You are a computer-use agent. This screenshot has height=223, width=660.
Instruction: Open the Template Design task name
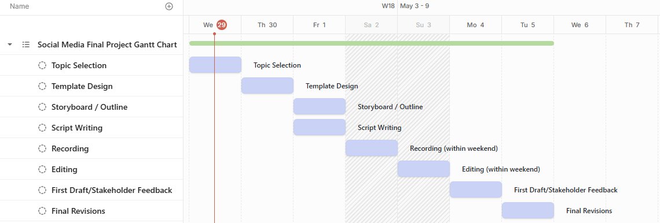click(82, 86)
